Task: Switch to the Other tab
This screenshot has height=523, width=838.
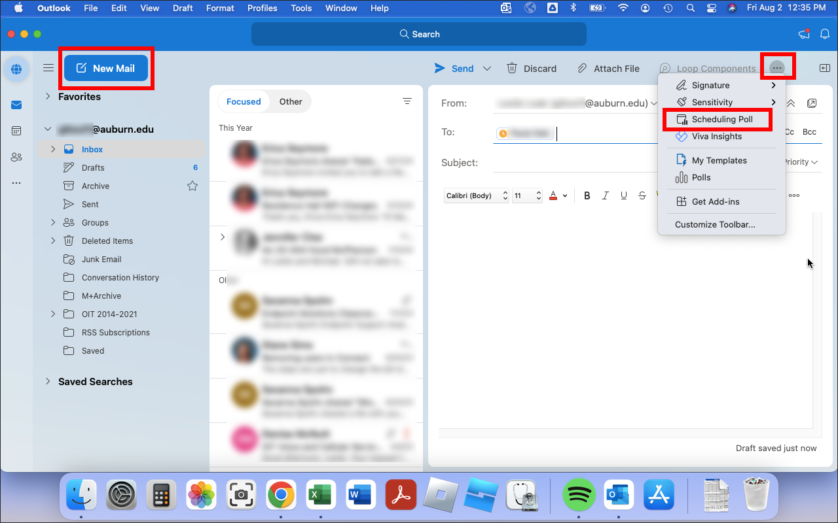Action: pyautogui.click(x=291, y=102)
